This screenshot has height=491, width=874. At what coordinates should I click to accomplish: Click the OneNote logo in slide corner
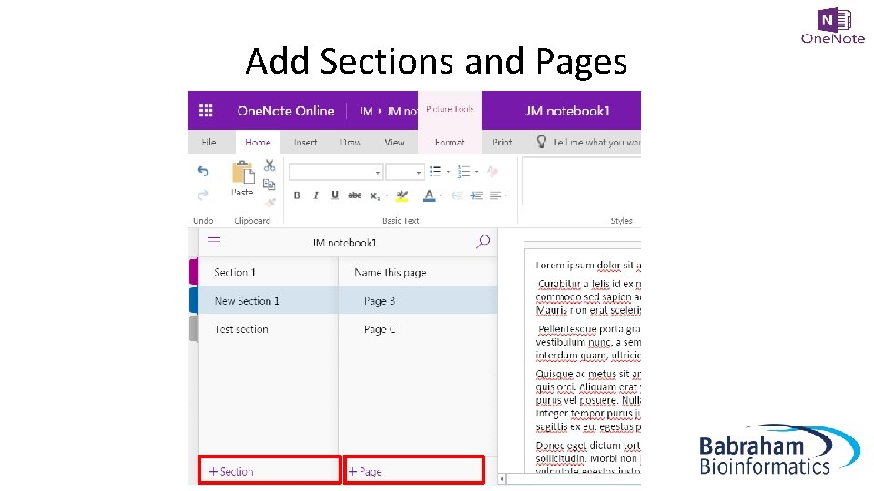click(x=833, y=25)
